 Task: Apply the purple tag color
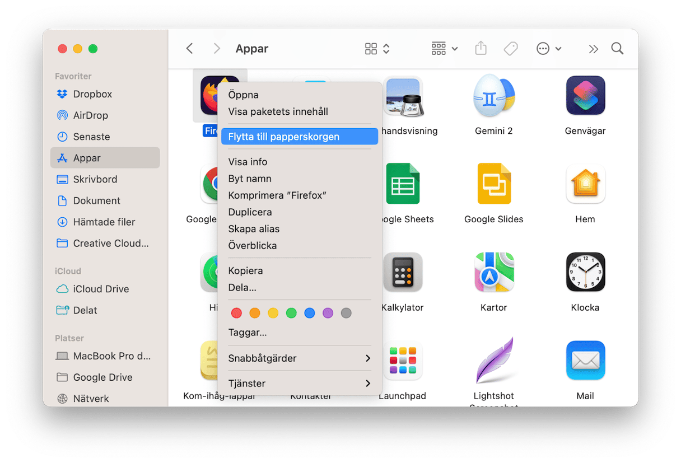(328, 313)
